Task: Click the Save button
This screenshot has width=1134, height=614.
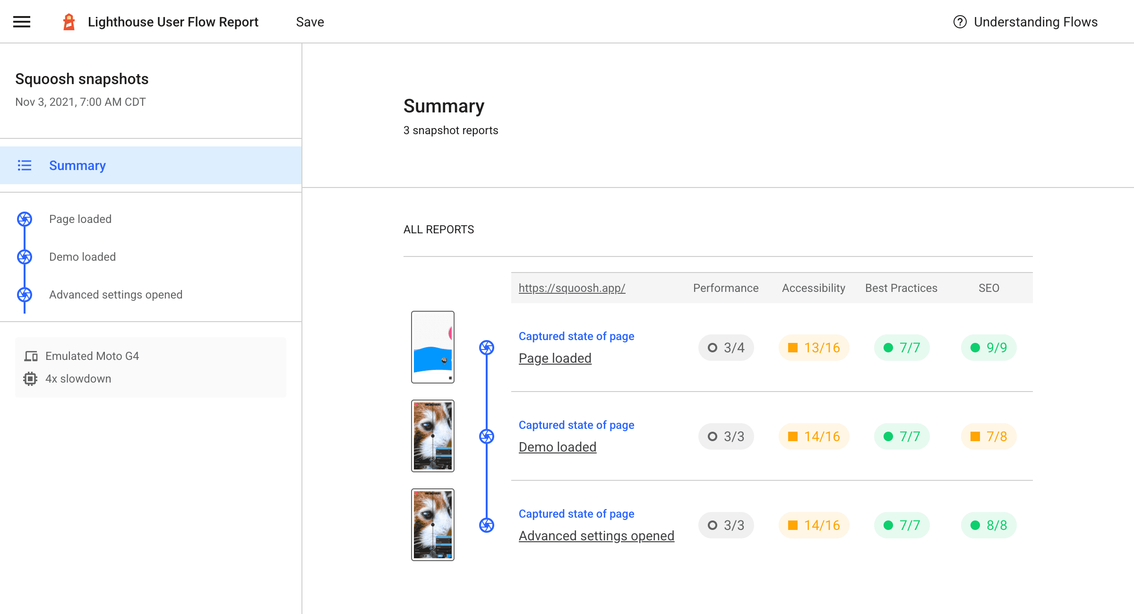Action: point(310,22)
